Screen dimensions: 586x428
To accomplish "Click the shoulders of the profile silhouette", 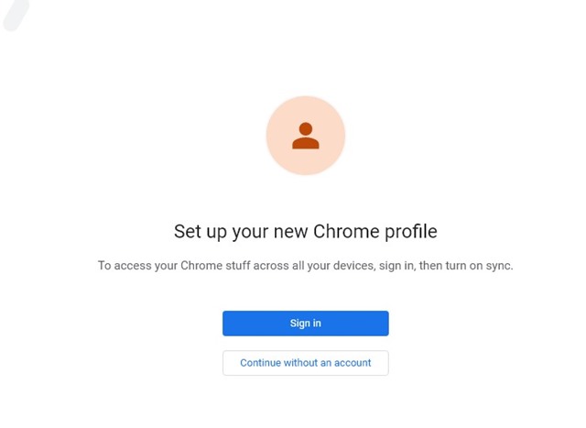I will click(306, 144).
